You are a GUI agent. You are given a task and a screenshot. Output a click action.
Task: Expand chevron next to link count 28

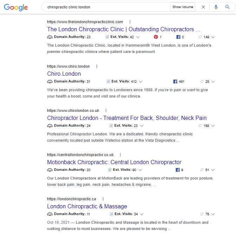click(213, 82)
